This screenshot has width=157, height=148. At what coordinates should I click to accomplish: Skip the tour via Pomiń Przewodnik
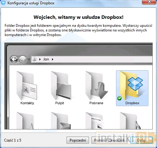point(109,140)
